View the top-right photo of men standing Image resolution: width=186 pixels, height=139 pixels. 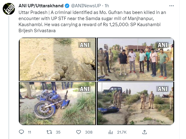pos(135,59)
